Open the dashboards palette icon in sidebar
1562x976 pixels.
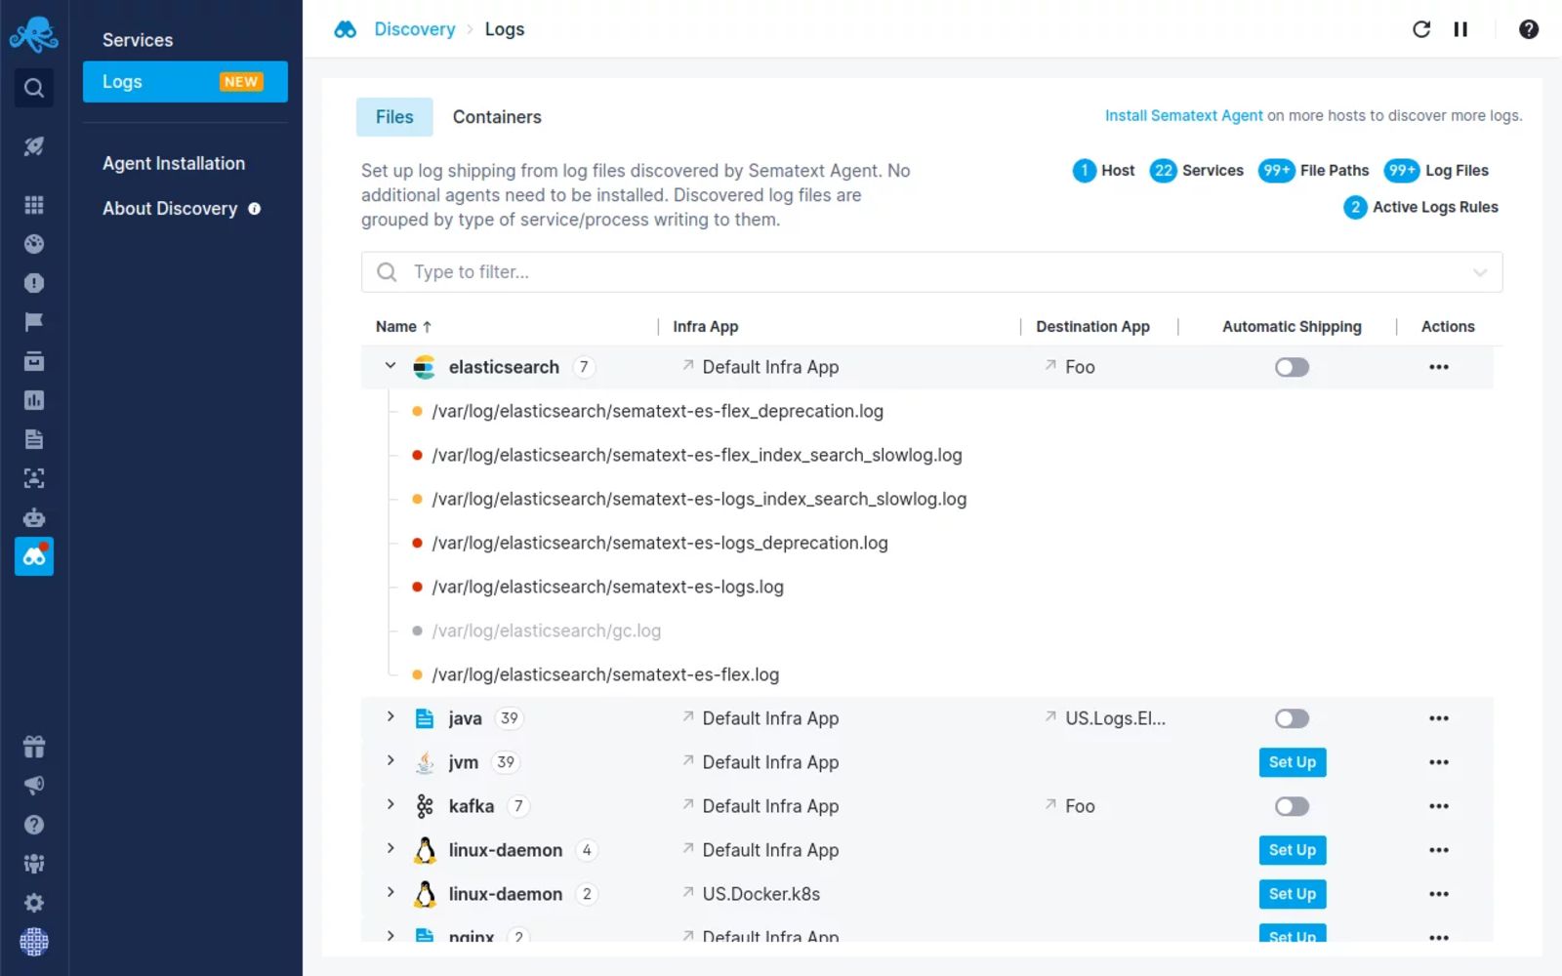(34, 244)
